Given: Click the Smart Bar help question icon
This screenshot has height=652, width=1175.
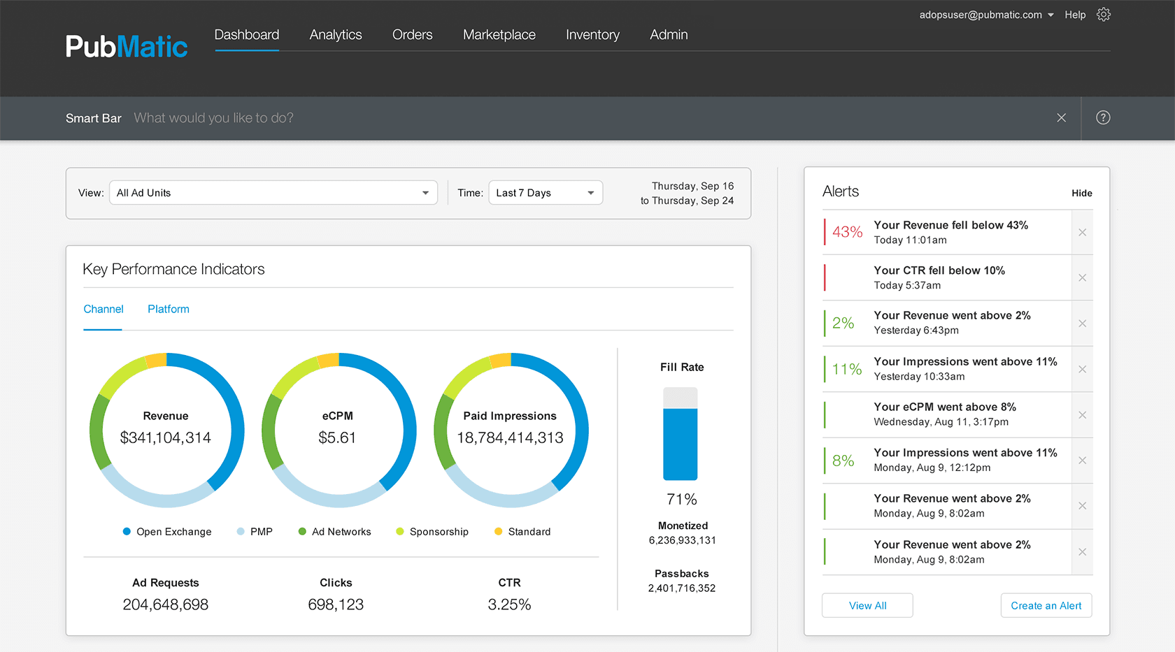Looking at the screenshot, I should (1103, 118).
